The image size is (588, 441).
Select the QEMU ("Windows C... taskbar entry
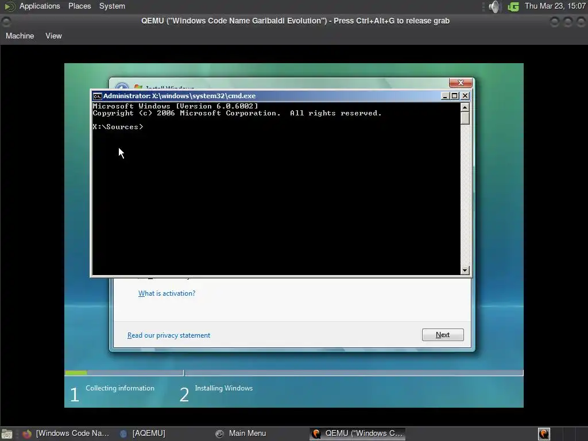click(357, 434)
